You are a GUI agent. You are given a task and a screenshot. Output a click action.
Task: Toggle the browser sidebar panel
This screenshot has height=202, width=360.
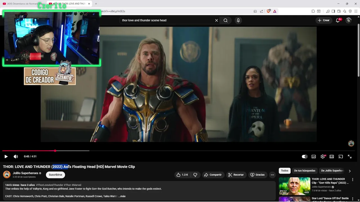pos(333,11)
